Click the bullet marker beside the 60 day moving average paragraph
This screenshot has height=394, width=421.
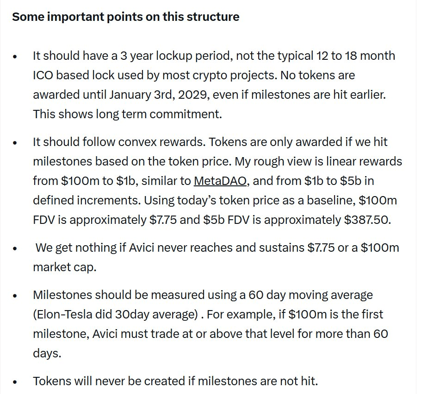coord(15,296)
